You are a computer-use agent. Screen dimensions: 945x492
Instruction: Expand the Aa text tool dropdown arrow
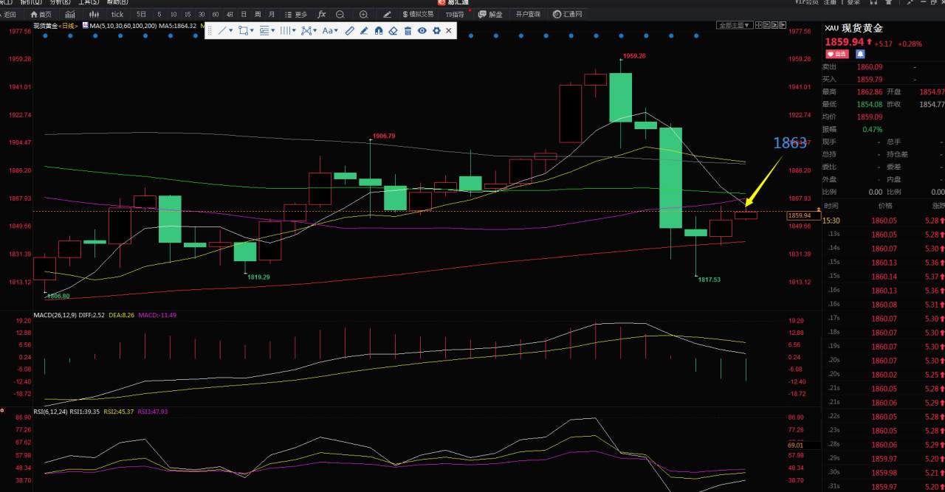(337, 31)
